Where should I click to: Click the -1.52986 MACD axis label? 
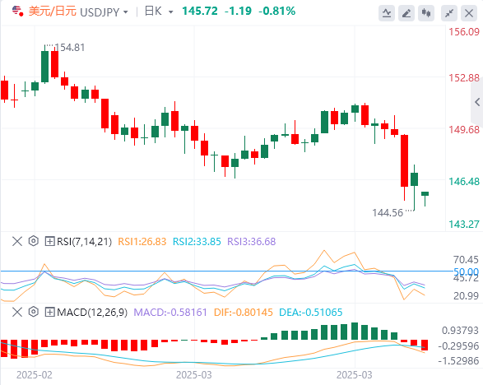point(458,360)
